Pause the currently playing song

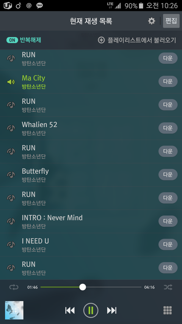pos(91,310)
